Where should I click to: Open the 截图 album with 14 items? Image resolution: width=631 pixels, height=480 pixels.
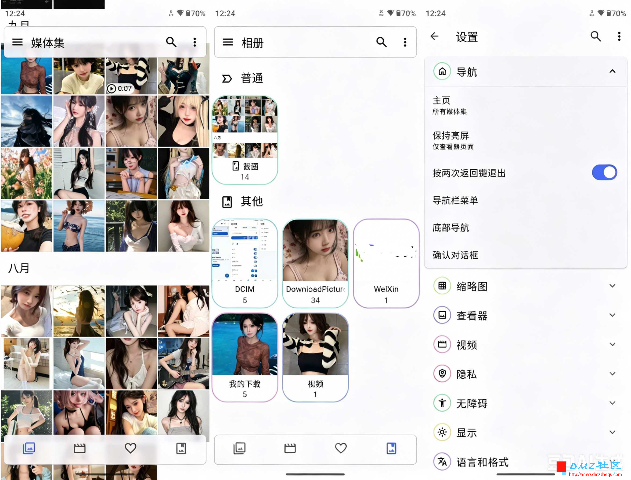244,140
